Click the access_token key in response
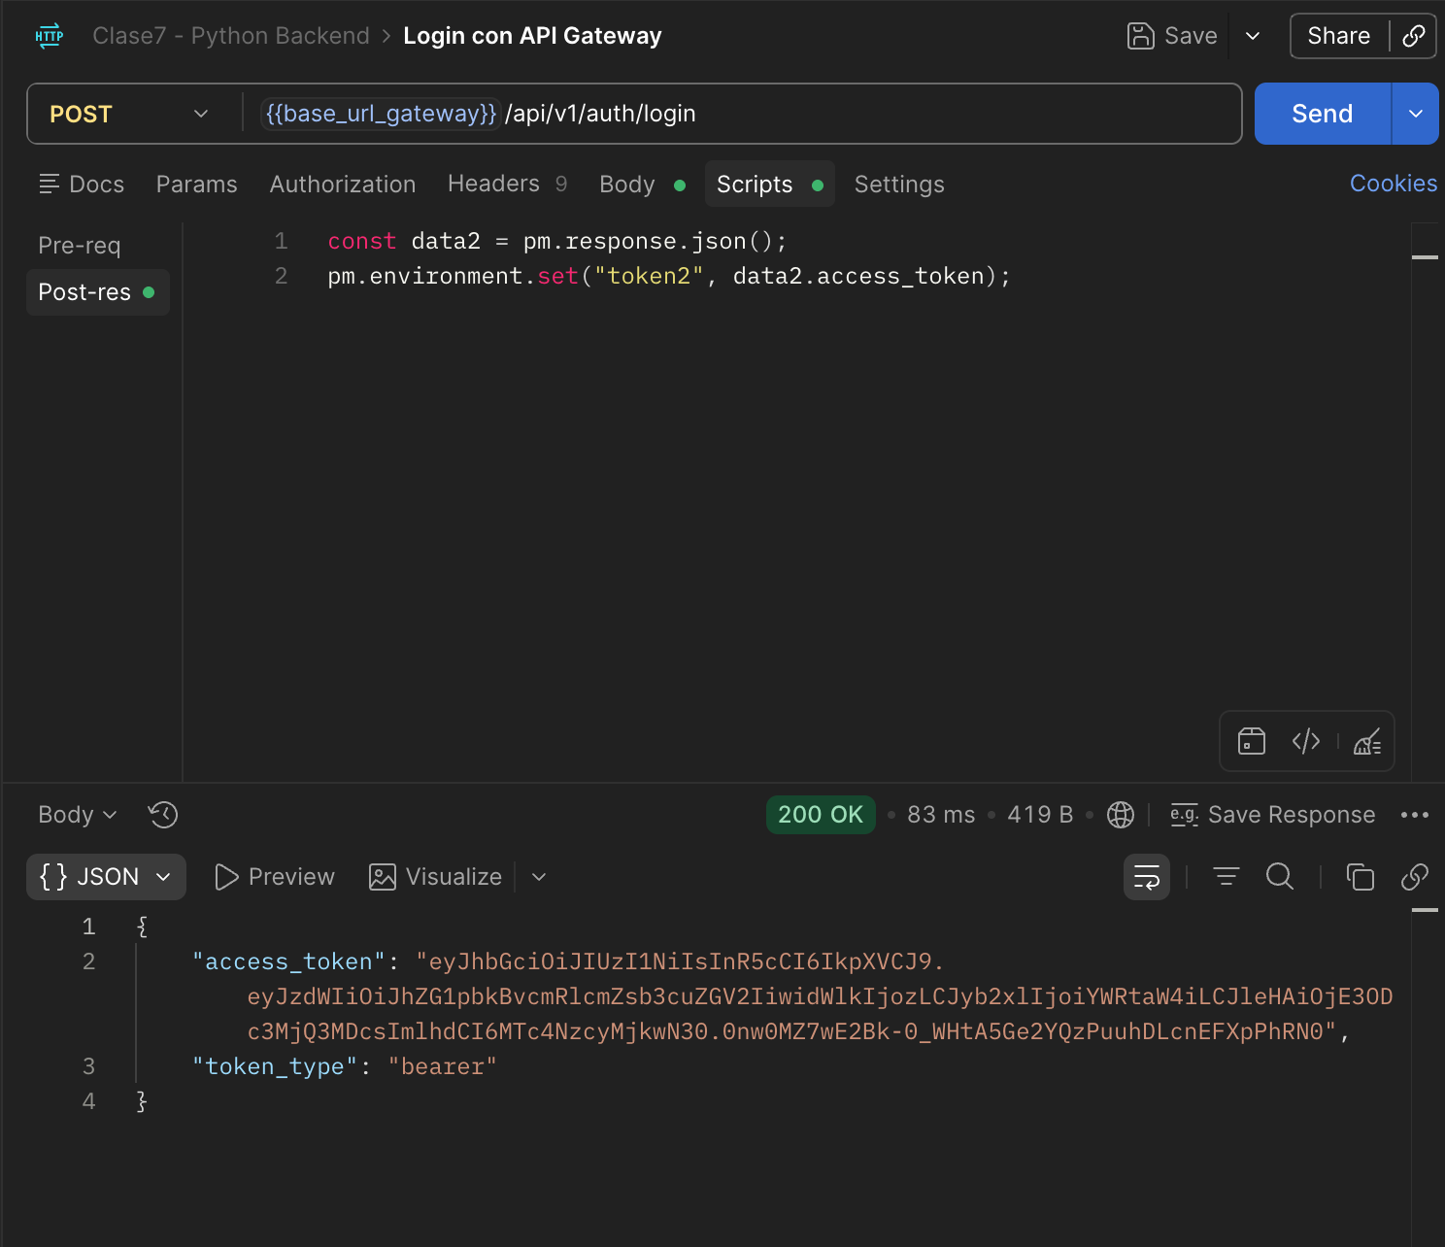The height and width of the screenshot is (1247, 1445). (289, 961)
